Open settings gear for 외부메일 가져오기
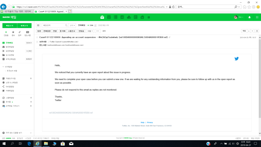The width and height of the screenshot is (261, 147). 31,106
